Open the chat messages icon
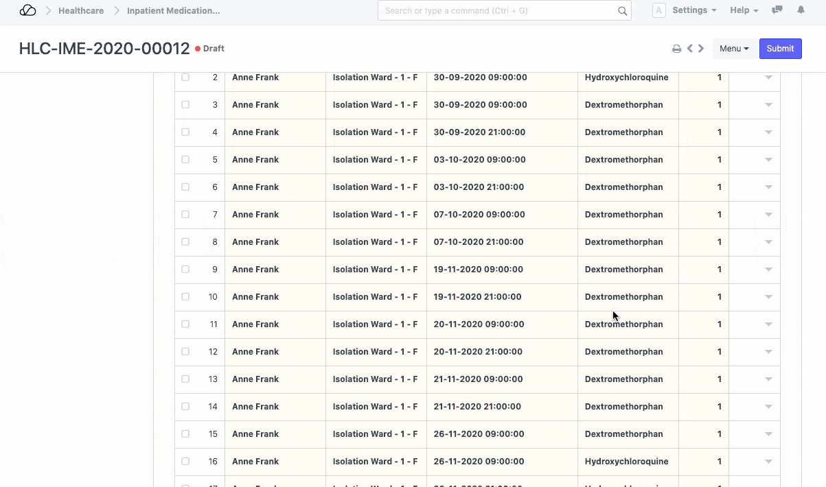 pyautogui.click(x=777, y=10)
